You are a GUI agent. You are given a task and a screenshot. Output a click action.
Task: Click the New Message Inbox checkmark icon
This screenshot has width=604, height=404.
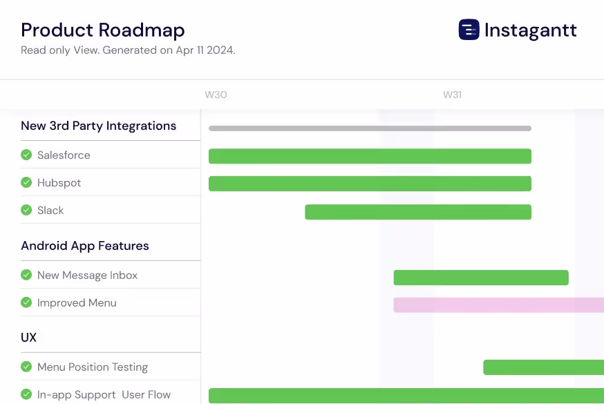[26, 275]
